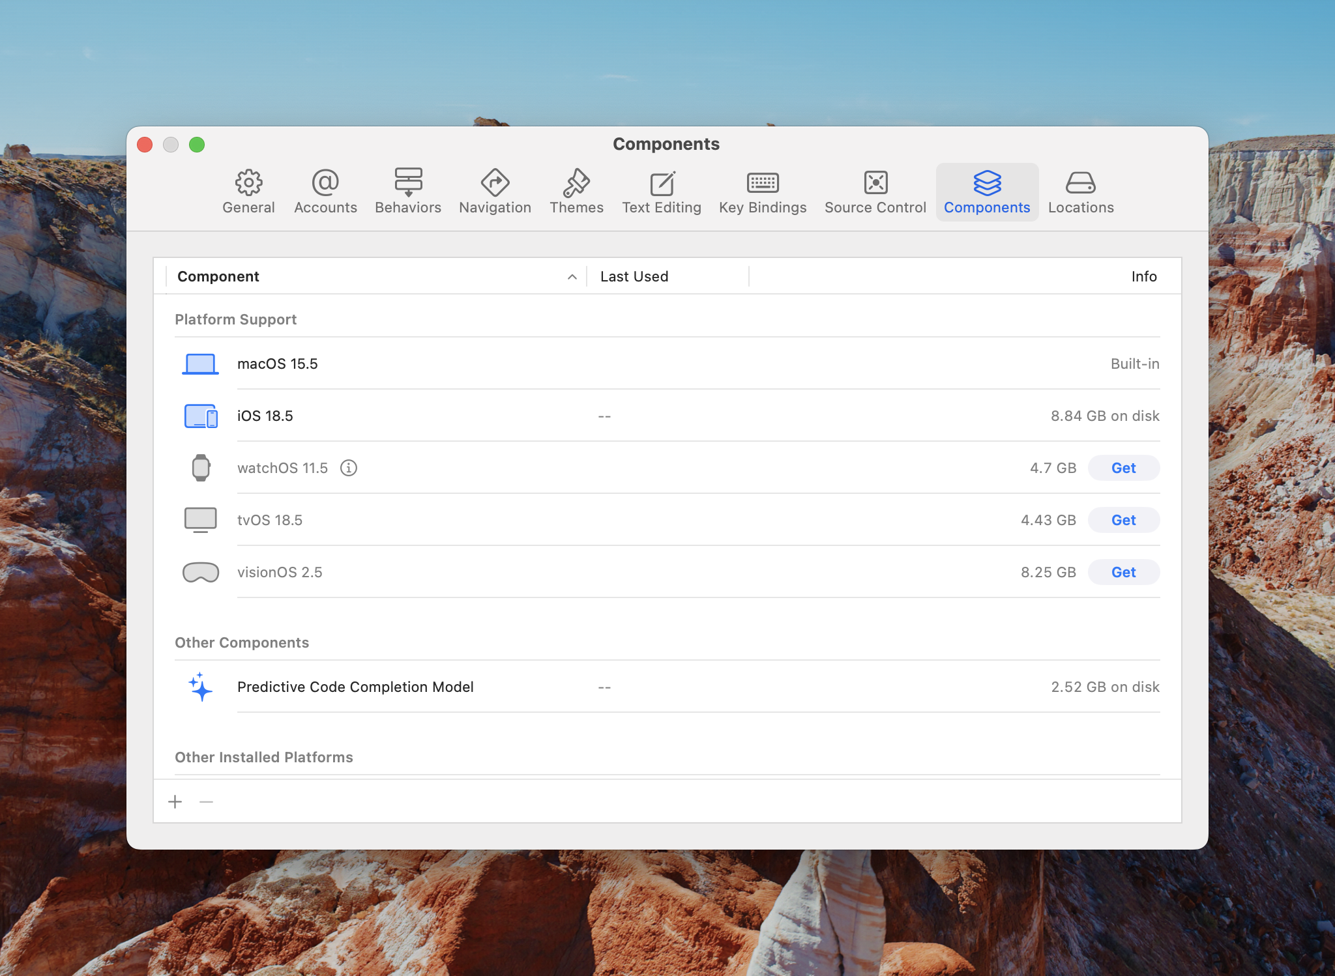1335x976 pixels.
Task: Click the Built-in info text
Action: point(1135,364)
